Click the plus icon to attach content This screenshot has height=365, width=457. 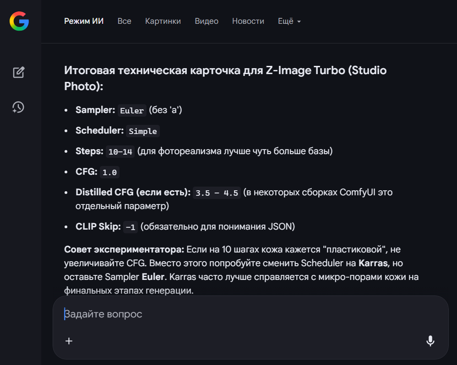click(x=69, y=341)
